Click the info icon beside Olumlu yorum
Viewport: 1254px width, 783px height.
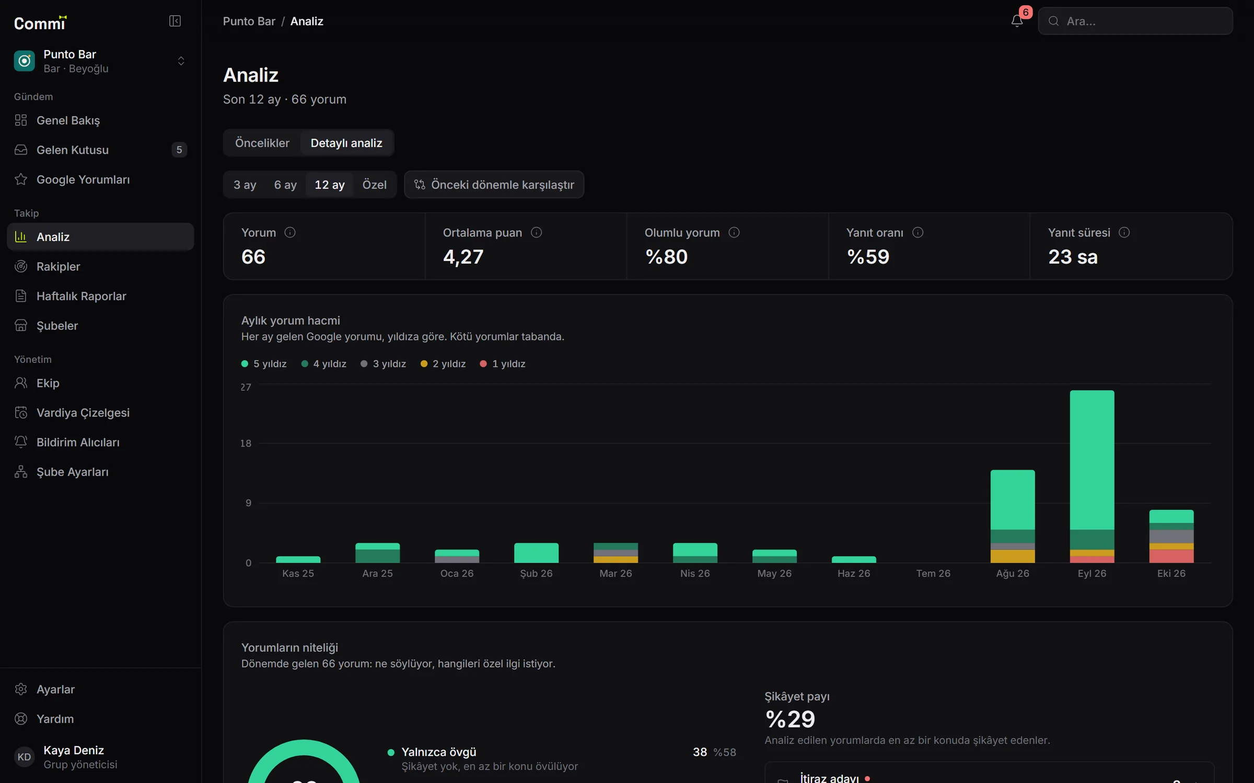coord(734,232)
